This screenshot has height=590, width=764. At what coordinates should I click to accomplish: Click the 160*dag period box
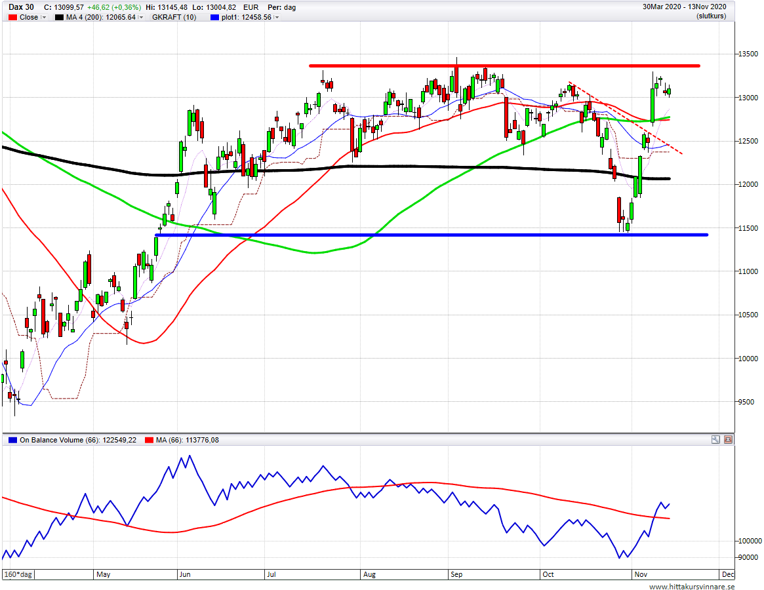(18, 574)
